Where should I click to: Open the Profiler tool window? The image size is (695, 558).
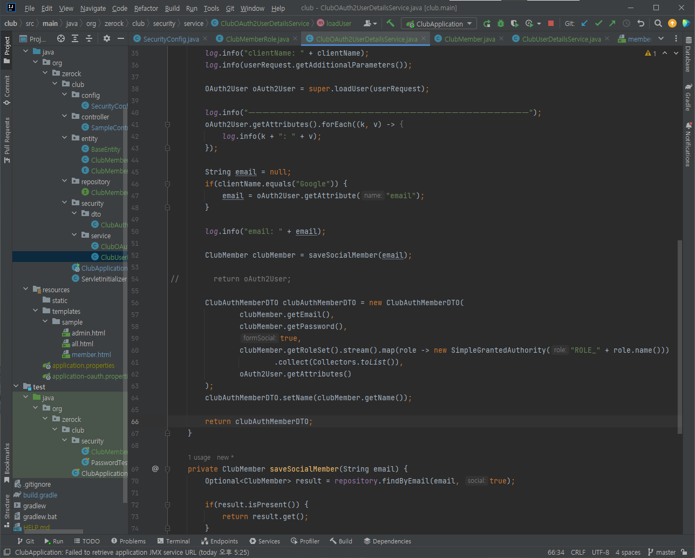(x=305, y=541)
